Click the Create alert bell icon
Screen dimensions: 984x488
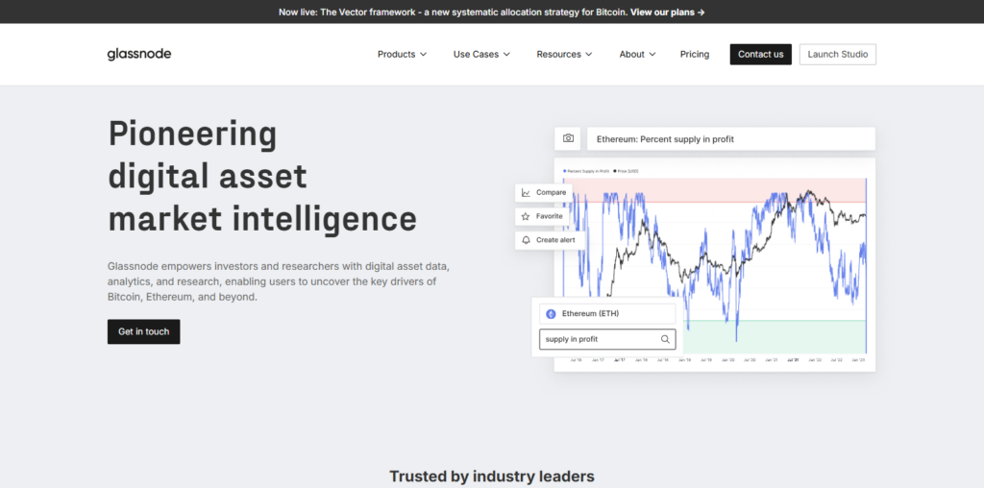click(526, 240)
